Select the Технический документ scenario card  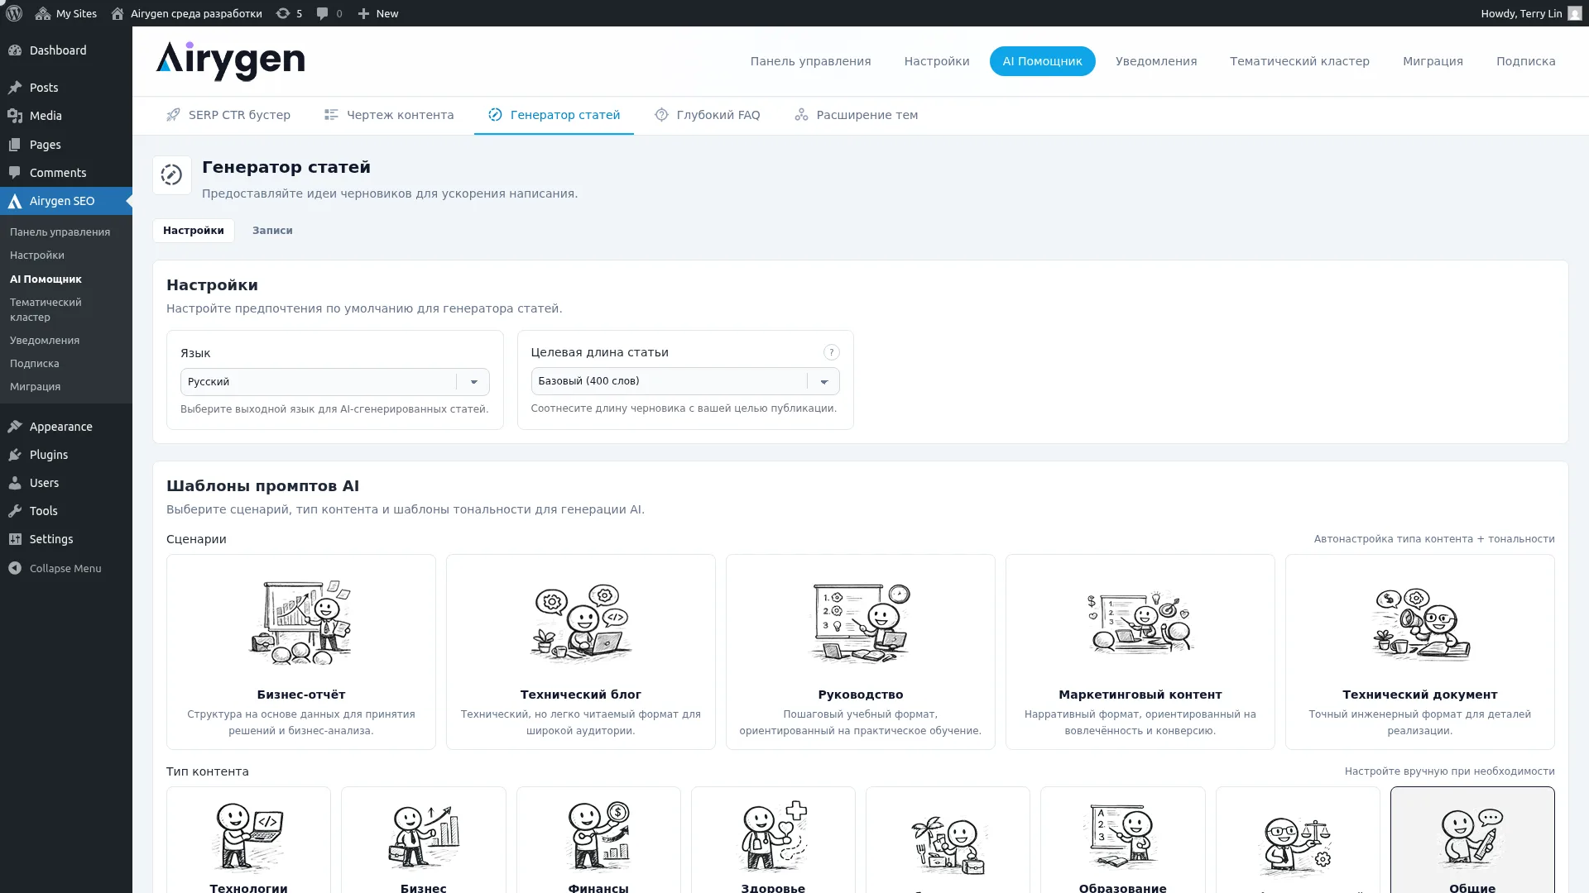[1420, 652]
